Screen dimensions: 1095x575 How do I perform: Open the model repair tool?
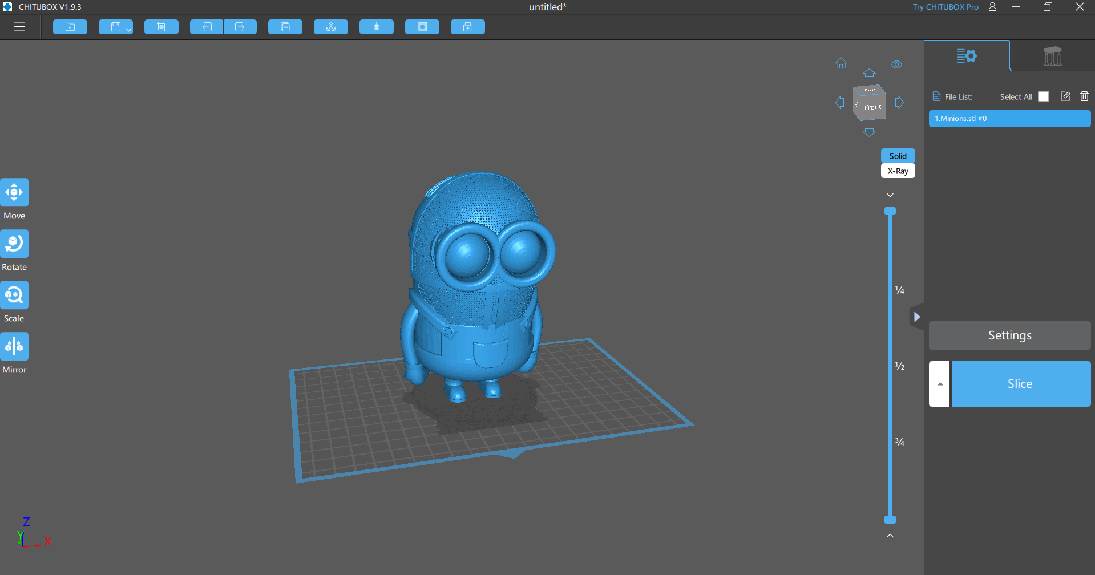tap(468, 27)
